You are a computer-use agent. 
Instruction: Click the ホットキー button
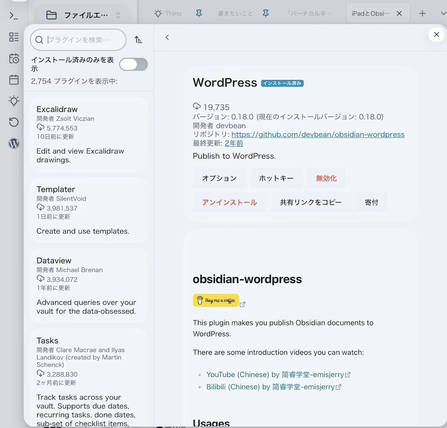[x=276, y=178]
